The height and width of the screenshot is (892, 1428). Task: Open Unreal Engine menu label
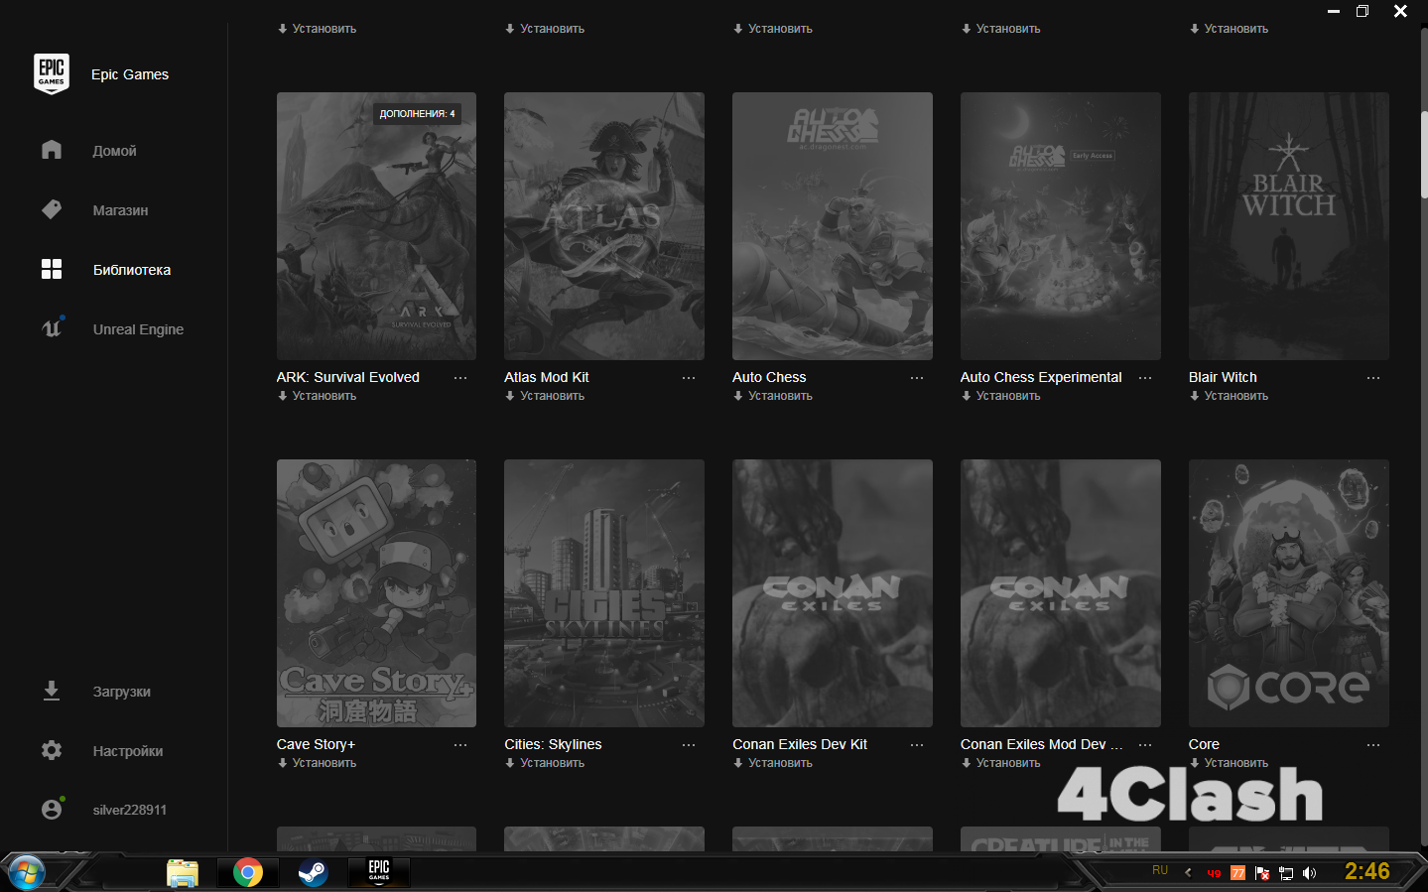(x=138, y=329)
